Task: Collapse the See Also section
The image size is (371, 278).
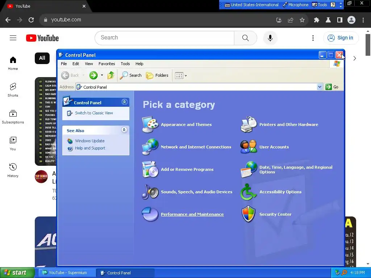Action: 124,130
